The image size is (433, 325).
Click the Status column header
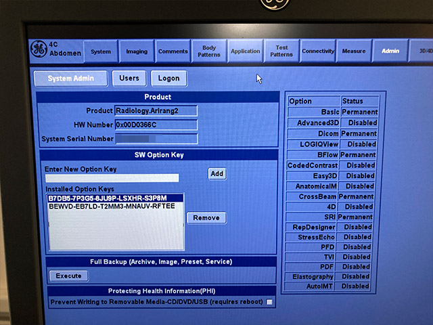(x=360, y=101)
